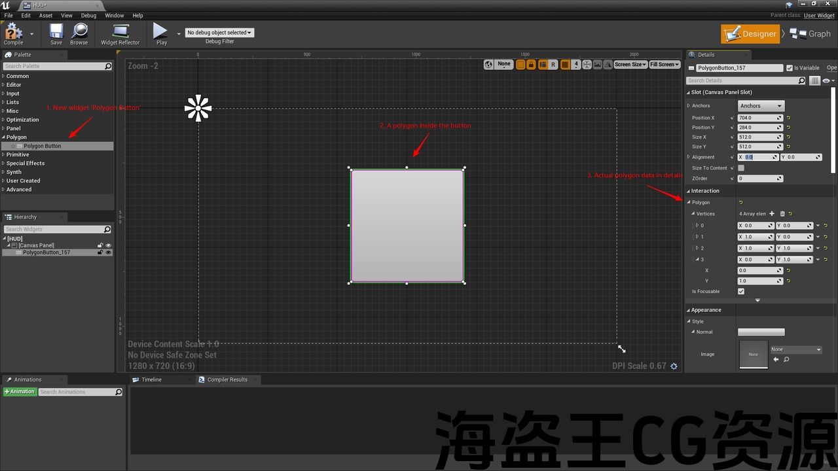Toggle visibility eye for PolygonButton_157
Image resolution: width=838 pixels, height=471 pixels.
coord(109,253)
